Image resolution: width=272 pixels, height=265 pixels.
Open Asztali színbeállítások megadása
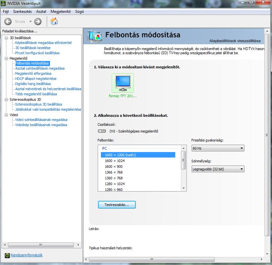click(40, 68)
